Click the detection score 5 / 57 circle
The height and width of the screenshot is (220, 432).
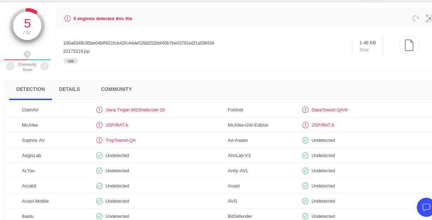[x=27, y=26]
